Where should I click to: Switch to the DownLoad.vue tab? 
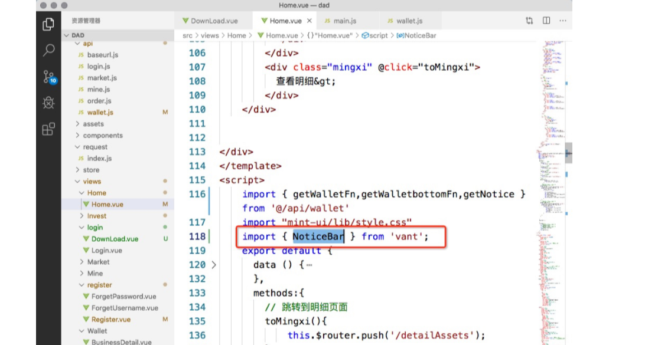coord(210,21)
